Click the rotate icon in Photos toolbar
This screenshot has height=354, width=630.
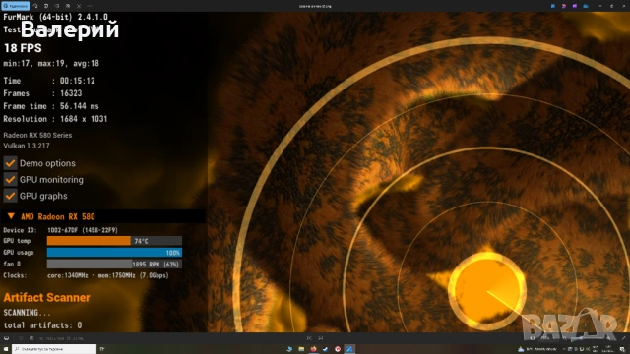point(35,6)
